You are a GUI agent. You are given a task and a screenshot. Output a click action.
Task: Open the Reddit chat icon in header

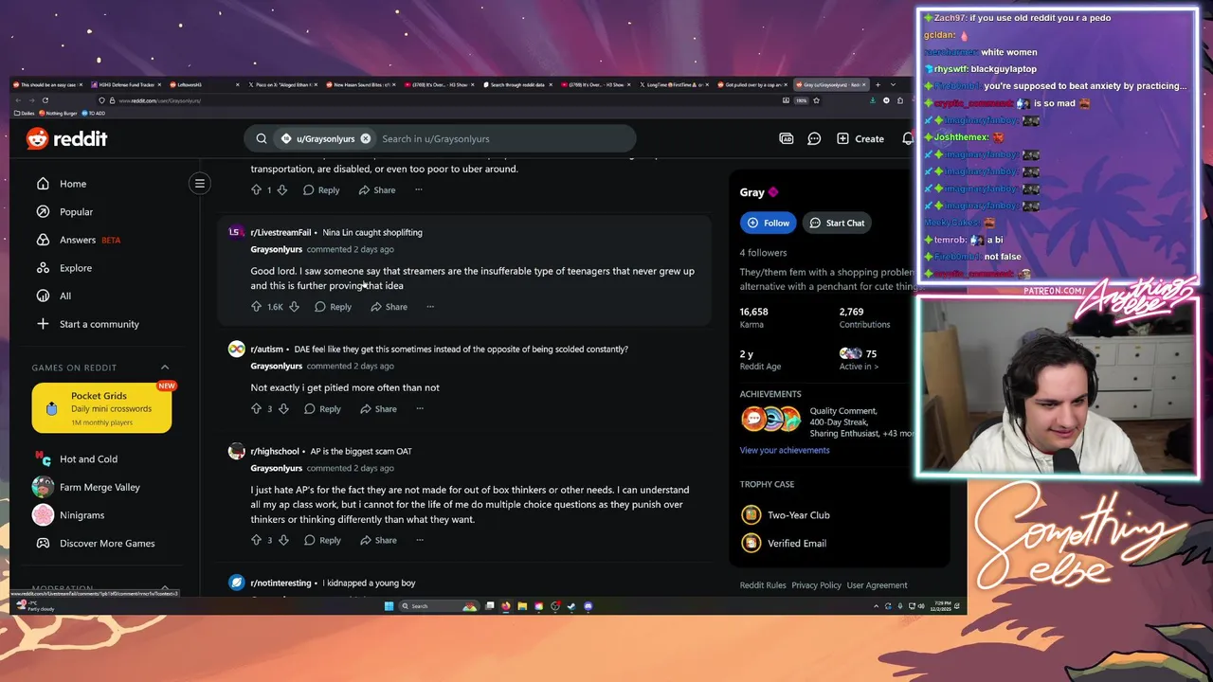pyautogui.click(x=814, y=138)
